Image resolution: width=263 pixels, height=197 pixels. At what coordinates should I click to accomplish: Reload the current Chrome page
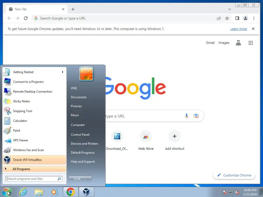(x=26, y=18)
